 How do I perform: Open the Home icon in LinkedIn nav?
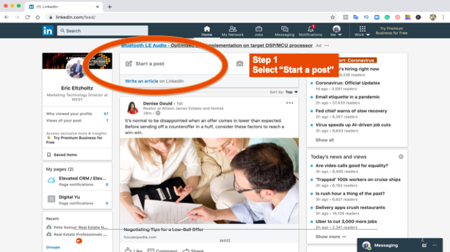pos(207,30)
